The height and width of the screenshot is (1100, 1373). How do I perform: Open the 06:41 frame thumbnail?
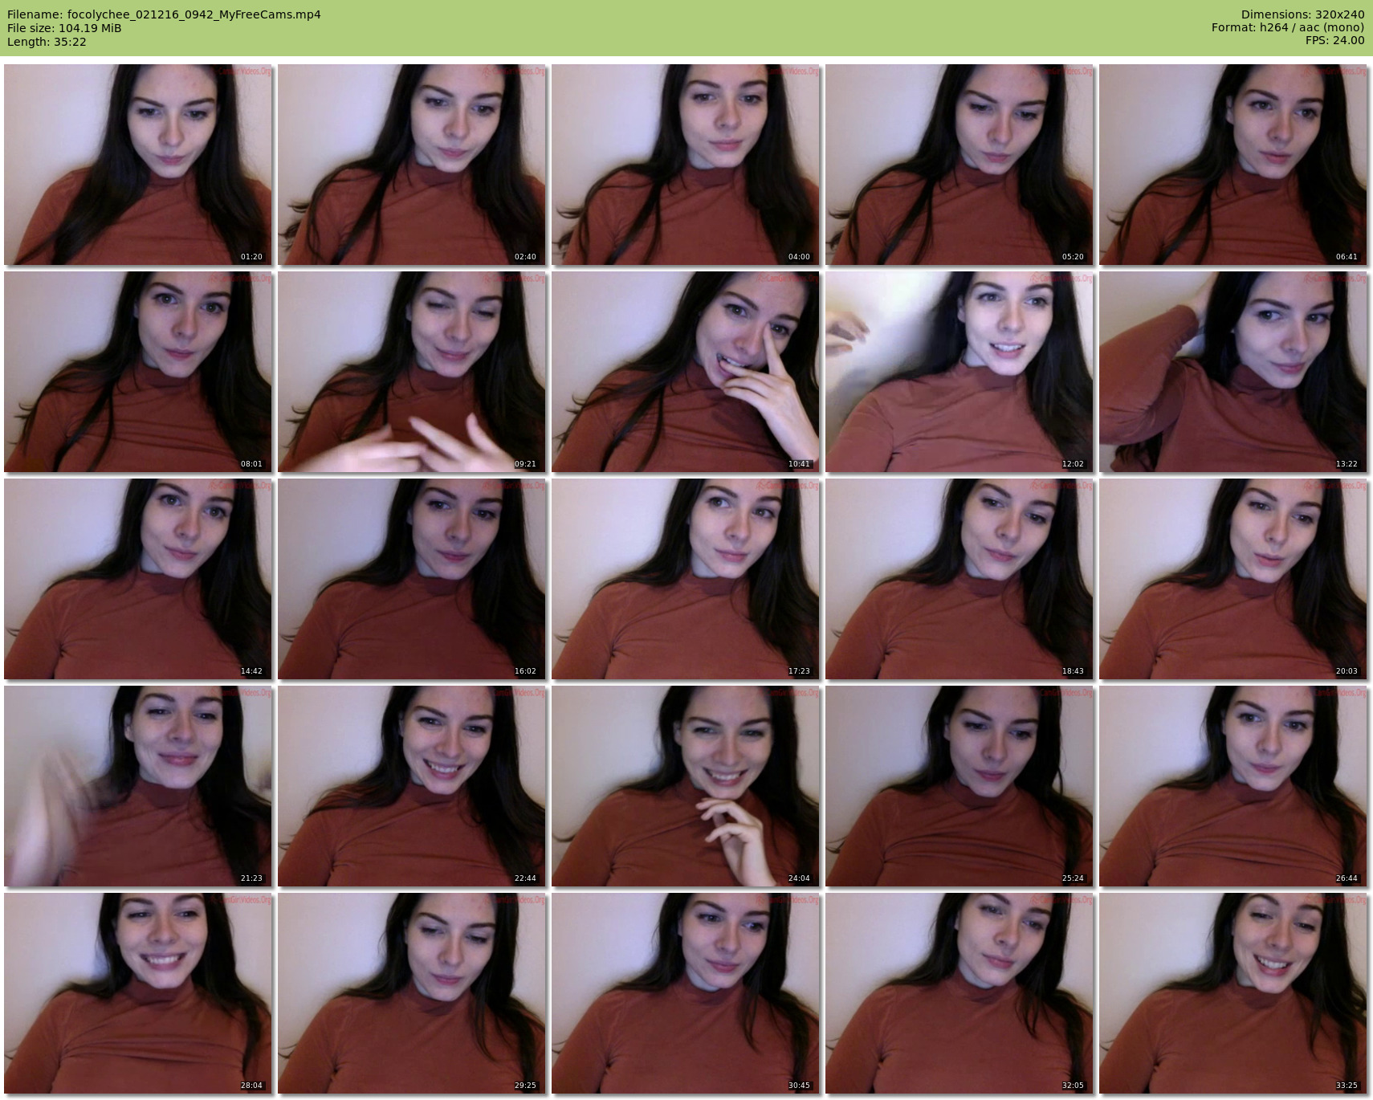coord(1233,165)
